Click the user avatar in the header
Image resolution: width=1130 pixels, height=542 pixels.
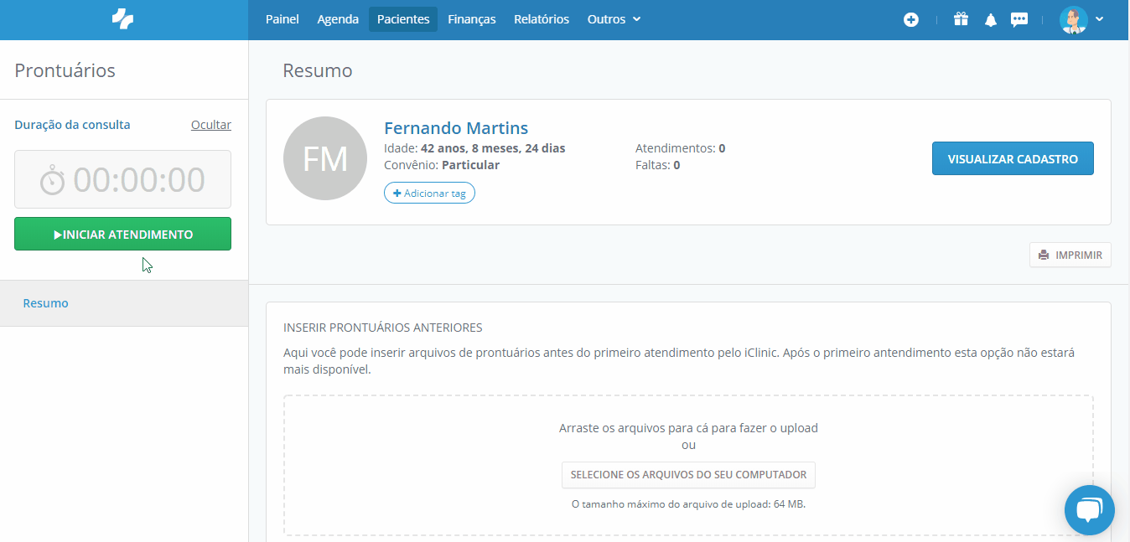1074,19
